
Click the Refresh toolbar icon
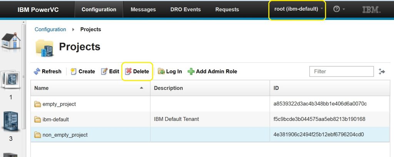tap(37, 72)
